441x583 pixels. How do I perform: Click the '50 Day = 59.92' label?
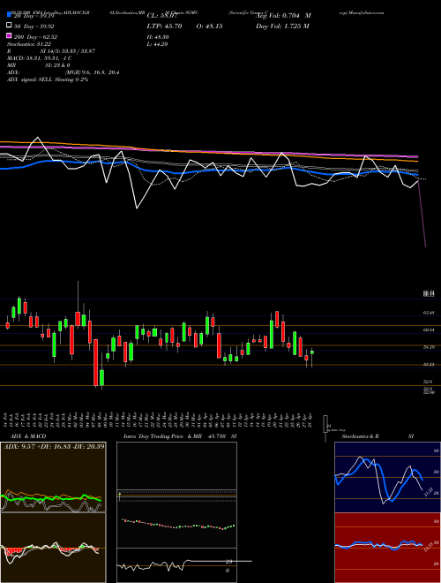34,26
